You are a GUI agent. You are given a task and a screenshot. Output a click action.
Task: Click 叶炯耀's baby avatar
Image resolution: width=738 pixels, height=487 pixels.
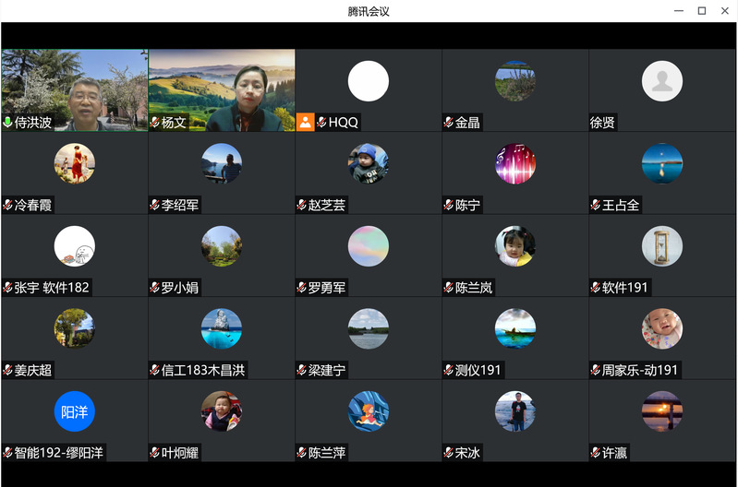click(x=222, y=411)
